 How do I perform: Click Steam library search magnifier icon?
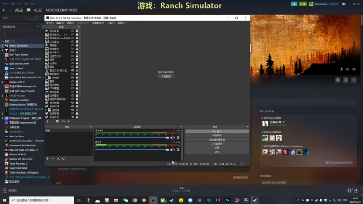(5, 34)
